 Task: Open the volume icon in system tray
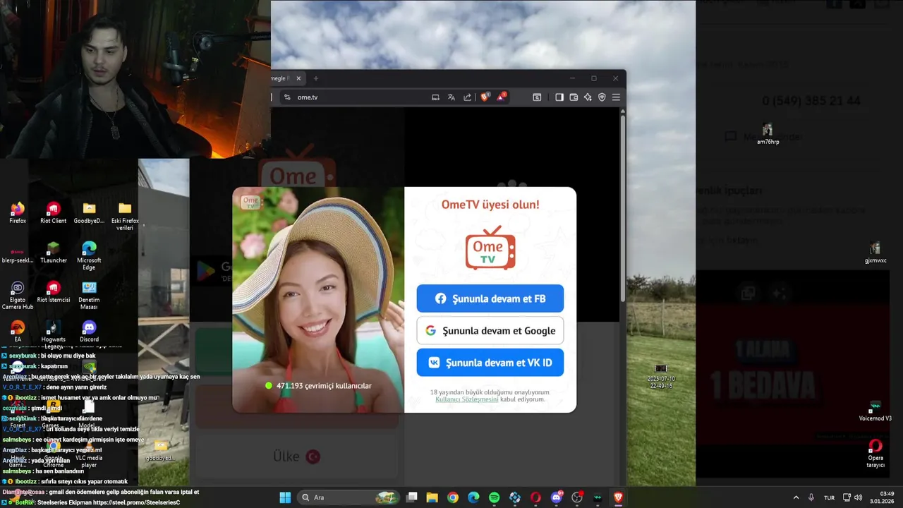tap(859, 497)
